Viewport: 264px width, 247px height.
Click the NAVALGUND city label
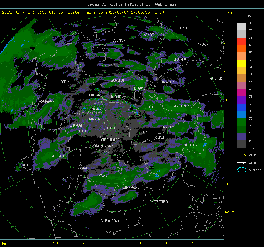pyautogui.click(x=97, y=119)
